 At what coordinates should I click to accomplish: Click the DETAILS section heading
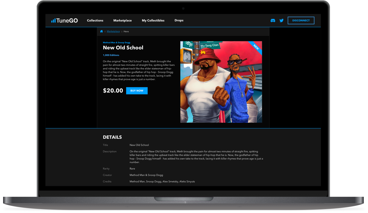click(112, 137)
